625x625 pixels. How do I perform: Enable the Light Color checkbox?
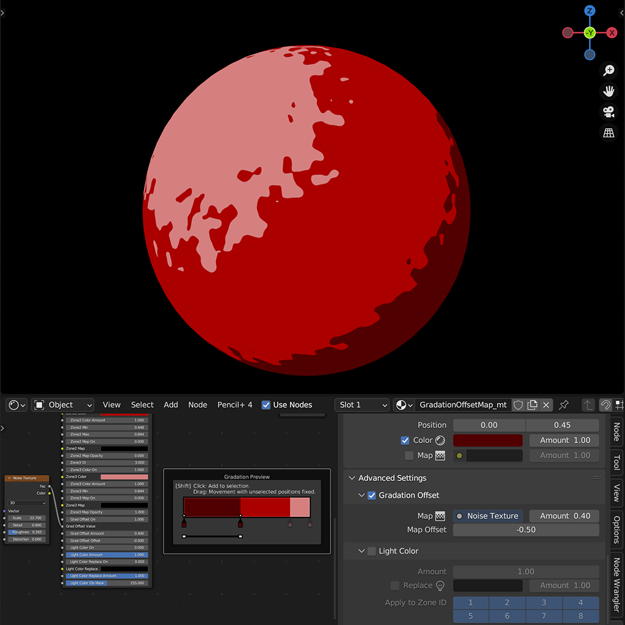372,551
